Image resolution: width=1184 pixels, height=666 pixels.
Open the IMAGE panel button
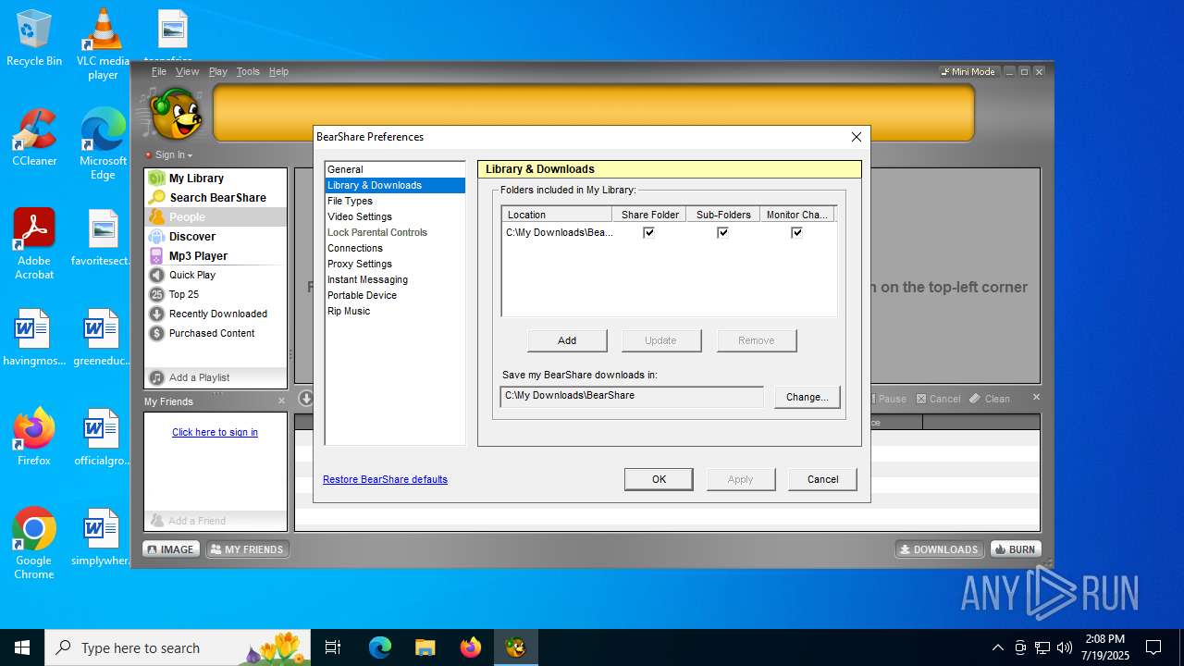click(170, 549)
